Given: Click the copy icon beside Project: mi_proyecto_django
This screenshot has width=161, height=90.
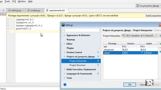Looking at the screenshot, I should tap(98, 57).
